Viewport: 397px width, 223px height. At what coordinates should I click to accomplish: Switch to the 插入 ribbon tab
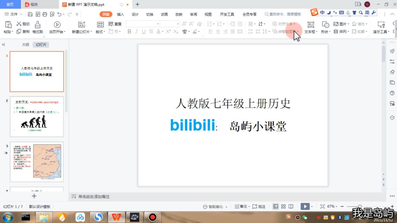(x=120, y=14)
